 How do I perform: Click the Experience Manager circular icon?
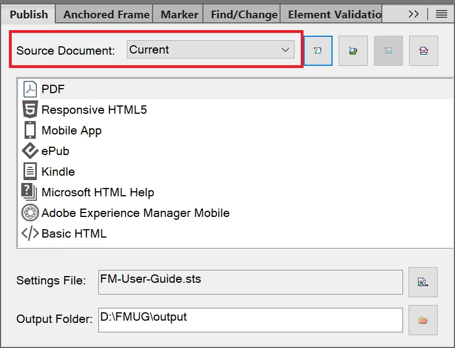click(x=30, y=212)
